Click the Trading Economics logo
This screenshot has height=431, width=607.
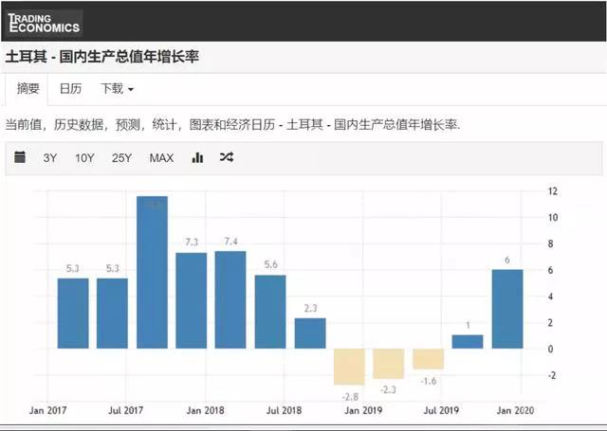[x=44, y=23]
